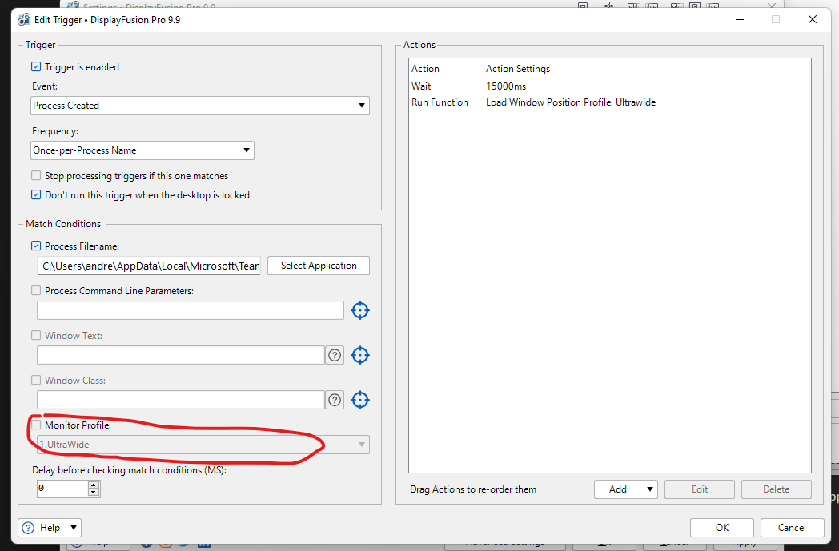Enable the Monitor Profile checkbox
The width and height of the screenshot is (839, 551).
point(36,425)
